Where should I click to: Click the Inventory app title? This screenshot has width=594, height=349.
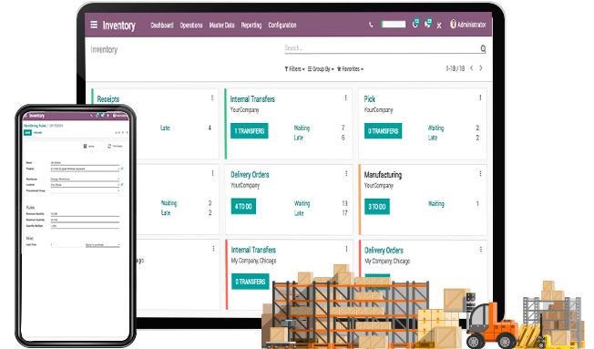click(x=119, y=26)
